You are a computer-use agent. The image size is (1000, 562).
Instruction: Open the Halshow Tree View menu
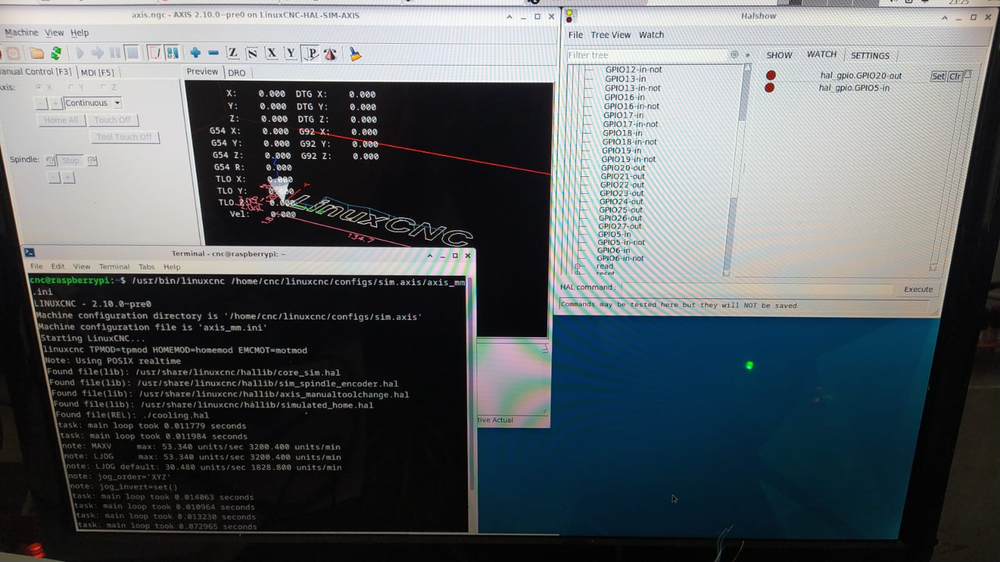[610, 35]
